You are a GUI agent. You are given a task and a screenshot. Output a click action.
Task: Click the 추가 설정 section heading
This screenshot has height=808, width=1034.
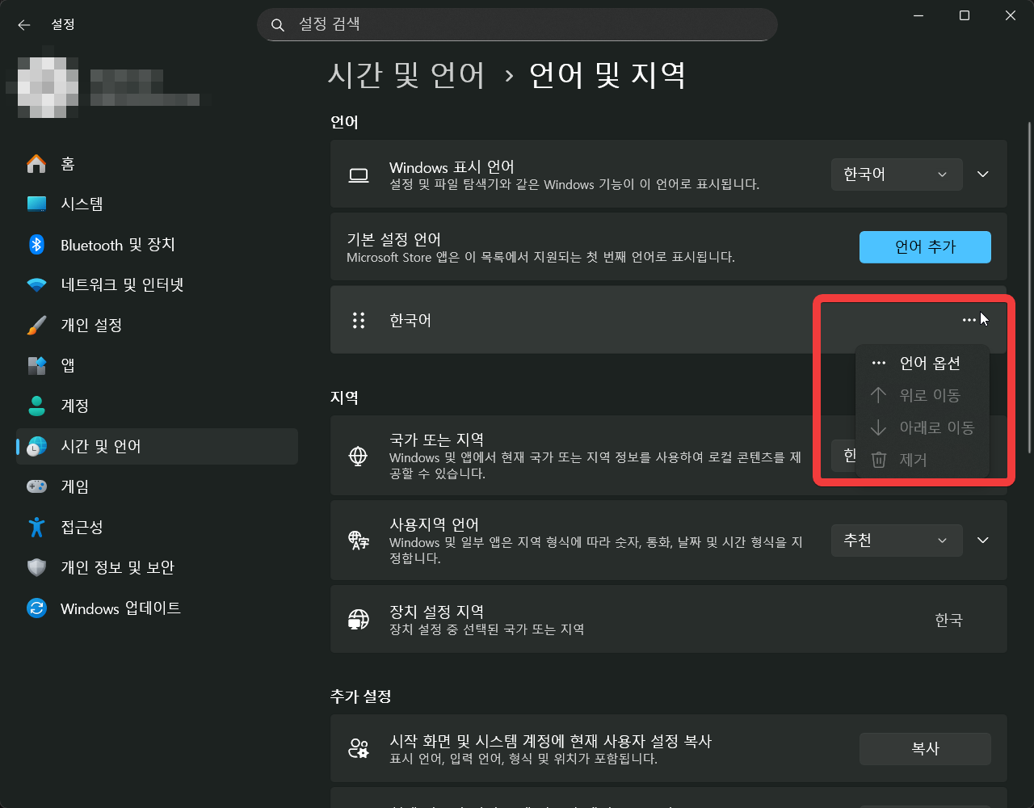click(x=361, y=696)
